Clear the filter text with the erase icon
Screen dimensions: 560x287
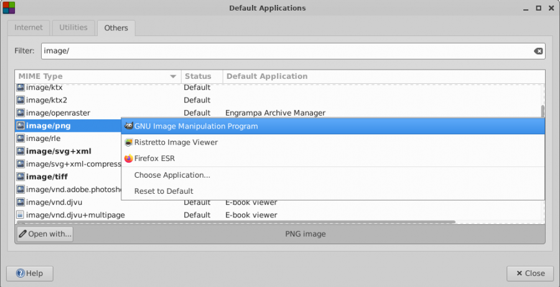pos(538,52)
